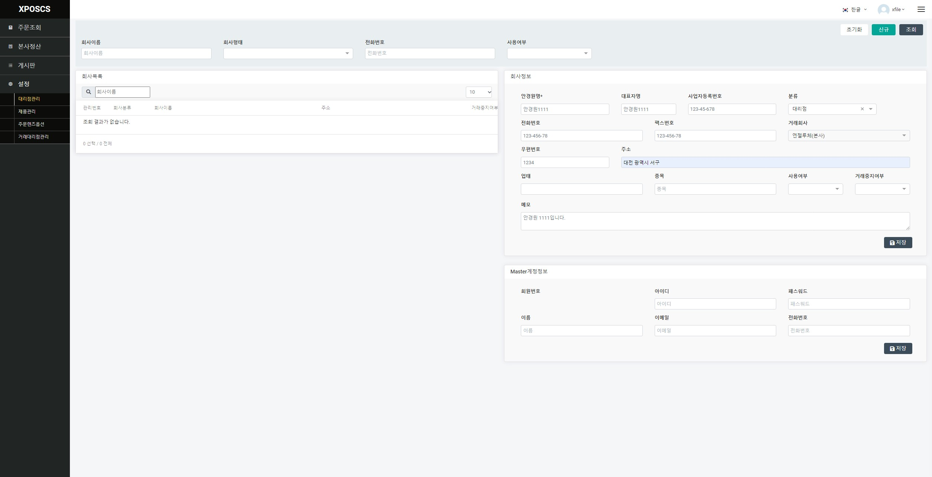Expand the 거래회사 엔젤루체(본사) dropdown
Screen dimensions: 932x477
point(848,136)
